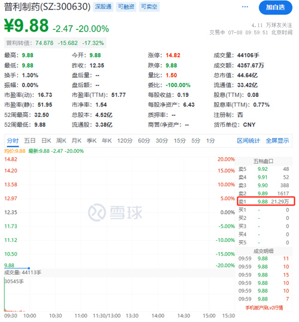Switch to the 季K chart tab
Image resolution: width=299 pixels, height=322 pixels.
pyautogui.click(x=91, y=141)
